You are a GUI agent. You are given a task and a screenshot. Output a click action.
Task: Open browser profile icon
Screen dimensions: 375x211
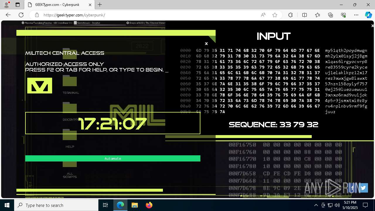(x=6, y=5)
